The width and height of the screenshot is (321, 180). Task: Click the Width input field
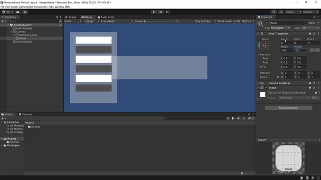coord(286,50)
